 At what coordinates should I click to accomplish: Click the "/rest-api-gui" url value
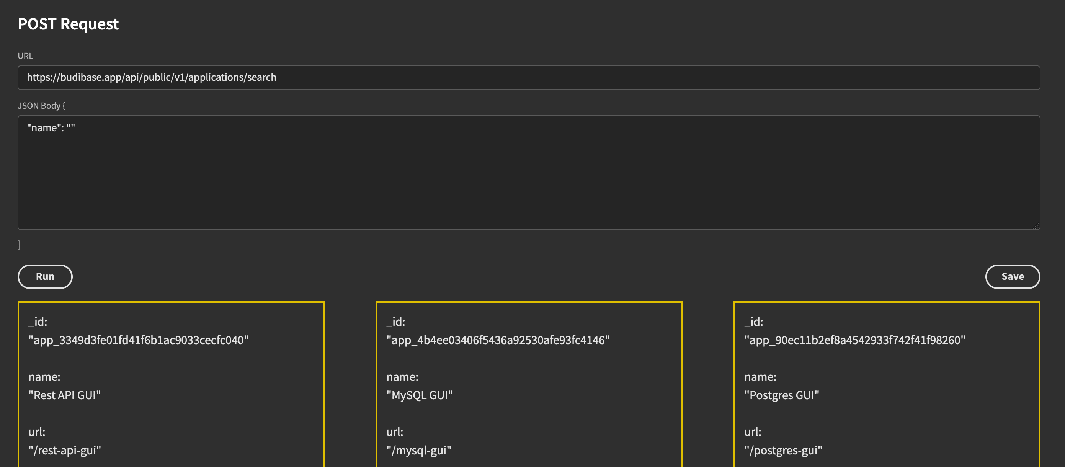[x=64, y=450]
